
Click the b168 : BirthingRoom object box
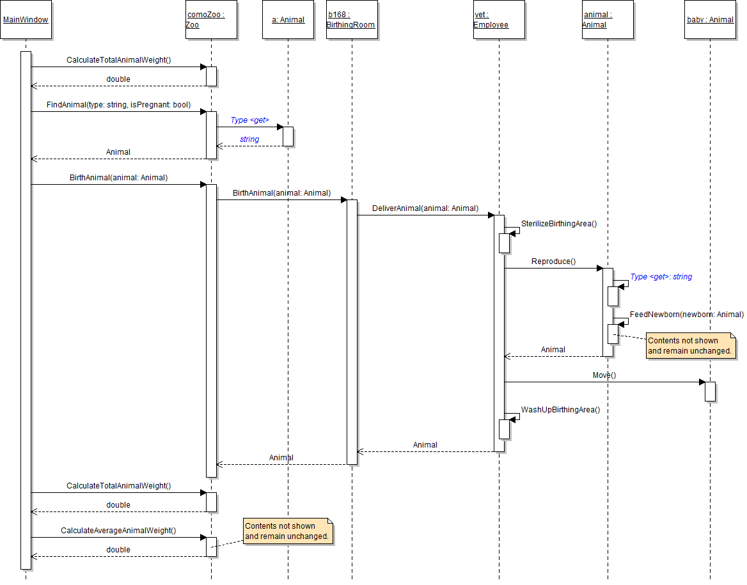point(352,20)
